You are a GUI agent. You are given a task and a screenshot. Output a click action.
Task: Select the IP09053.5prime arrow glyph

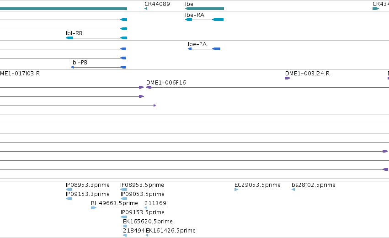(x=124, y=199)
